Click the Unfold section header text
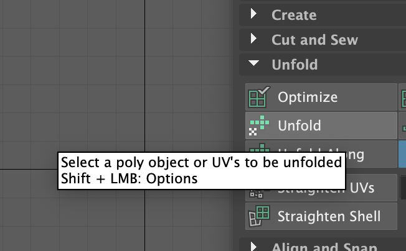 pyautogui.click(x=295, y=65)
